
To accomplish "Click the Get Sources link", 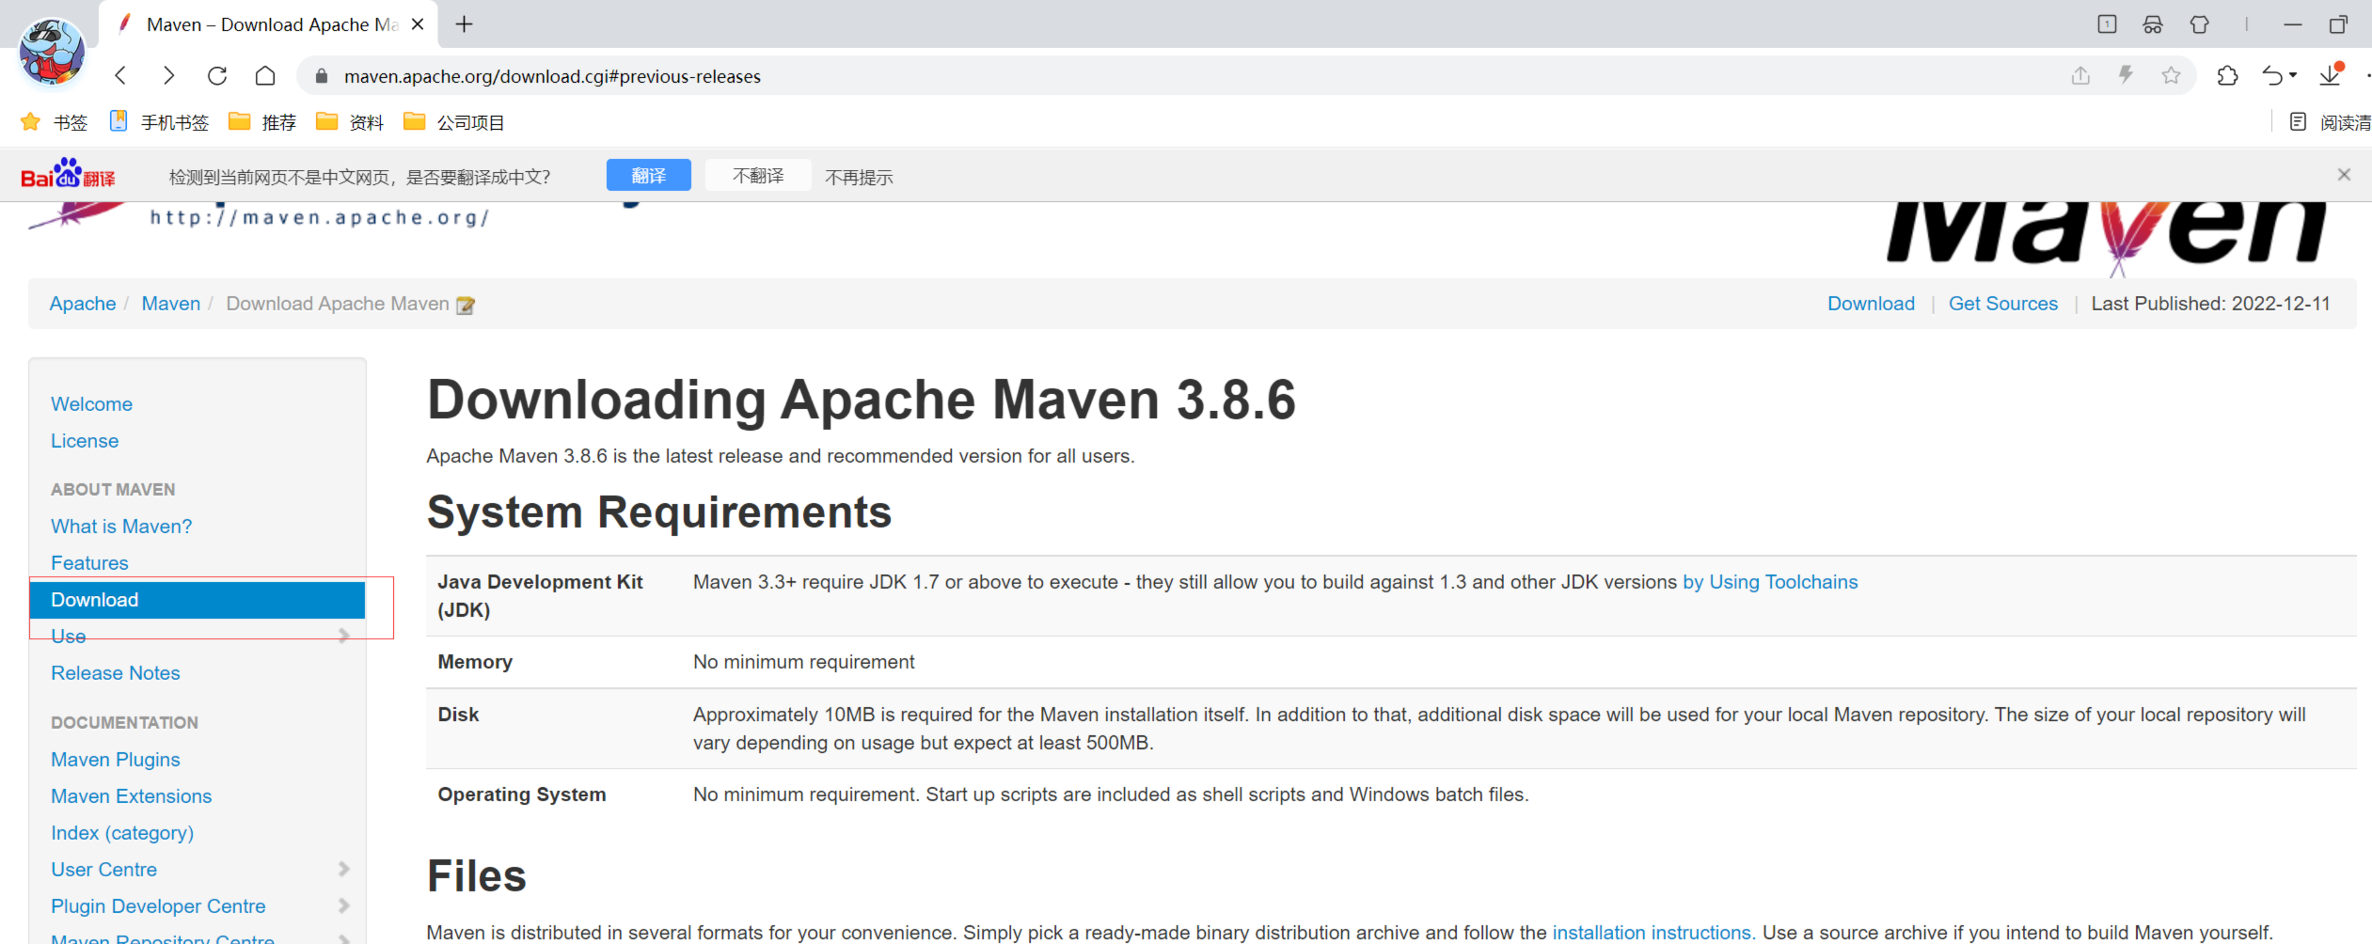I will click(x=2003, y=303).
